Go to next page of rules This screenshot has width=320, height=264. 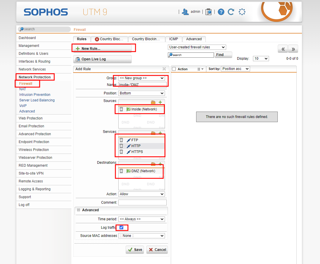coord(293,49)
